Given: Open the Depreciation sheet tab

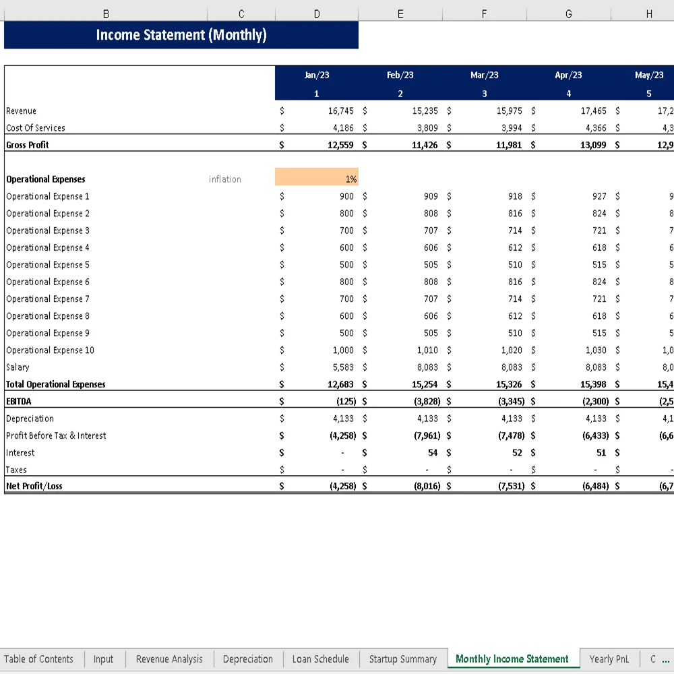Looking at the screenshot, I should [x=248, y=659].
